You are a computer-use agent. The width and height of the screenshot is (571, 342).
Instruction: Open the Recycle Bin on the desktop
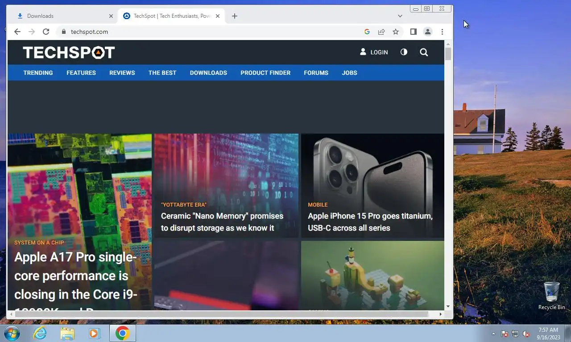coord(552,295)
